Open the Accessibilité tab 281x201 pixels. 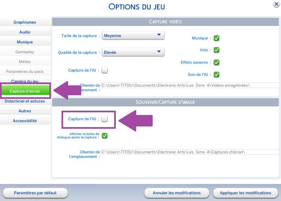click(x=25, y=121)
